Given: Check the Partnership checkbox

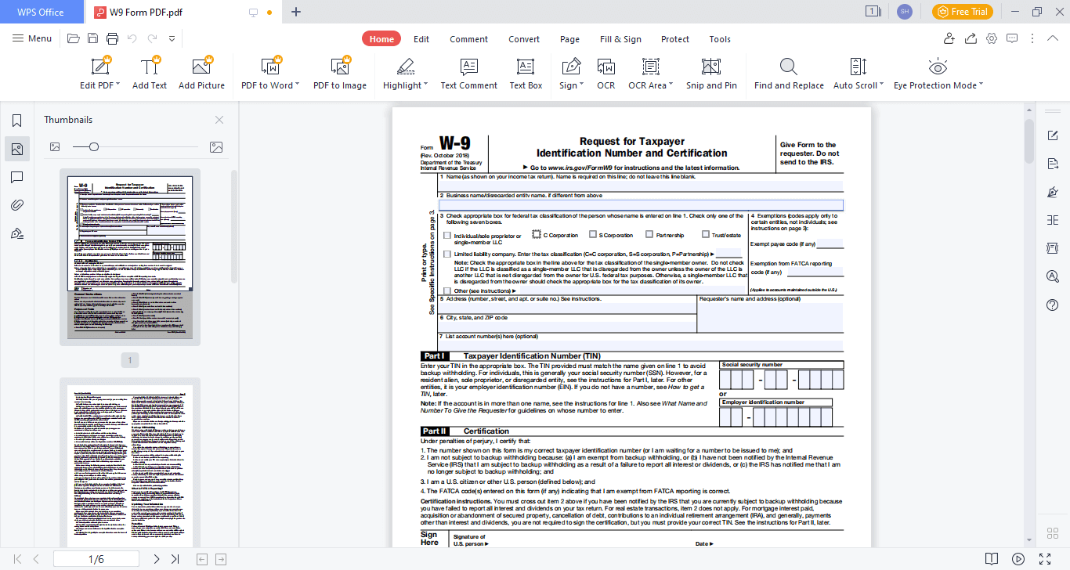Looking at the screenshot, I should 649,234.
